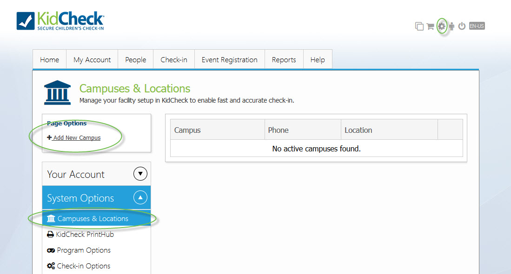Open the copy/windows icon in header
511x274 pixels.
[419, 26]
